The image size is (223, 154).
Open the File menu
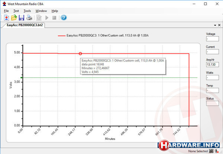[x=6, y=11]
